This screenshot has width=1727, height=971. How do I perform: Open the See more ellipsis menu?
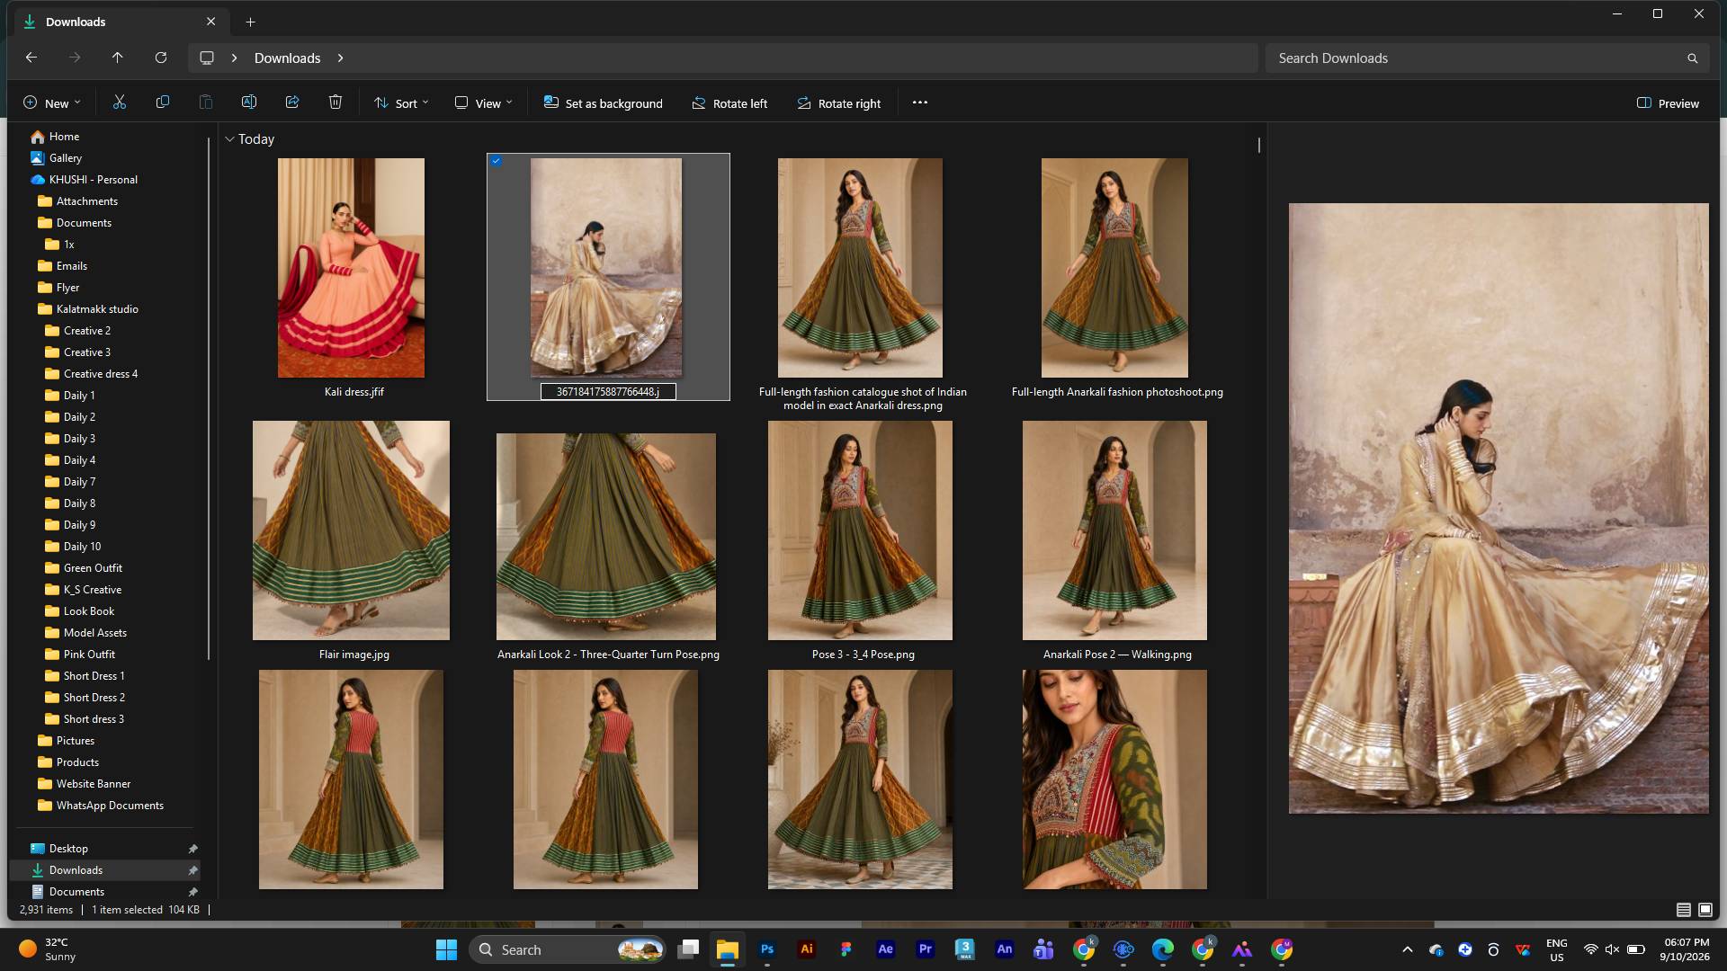[x=920, y=102]
